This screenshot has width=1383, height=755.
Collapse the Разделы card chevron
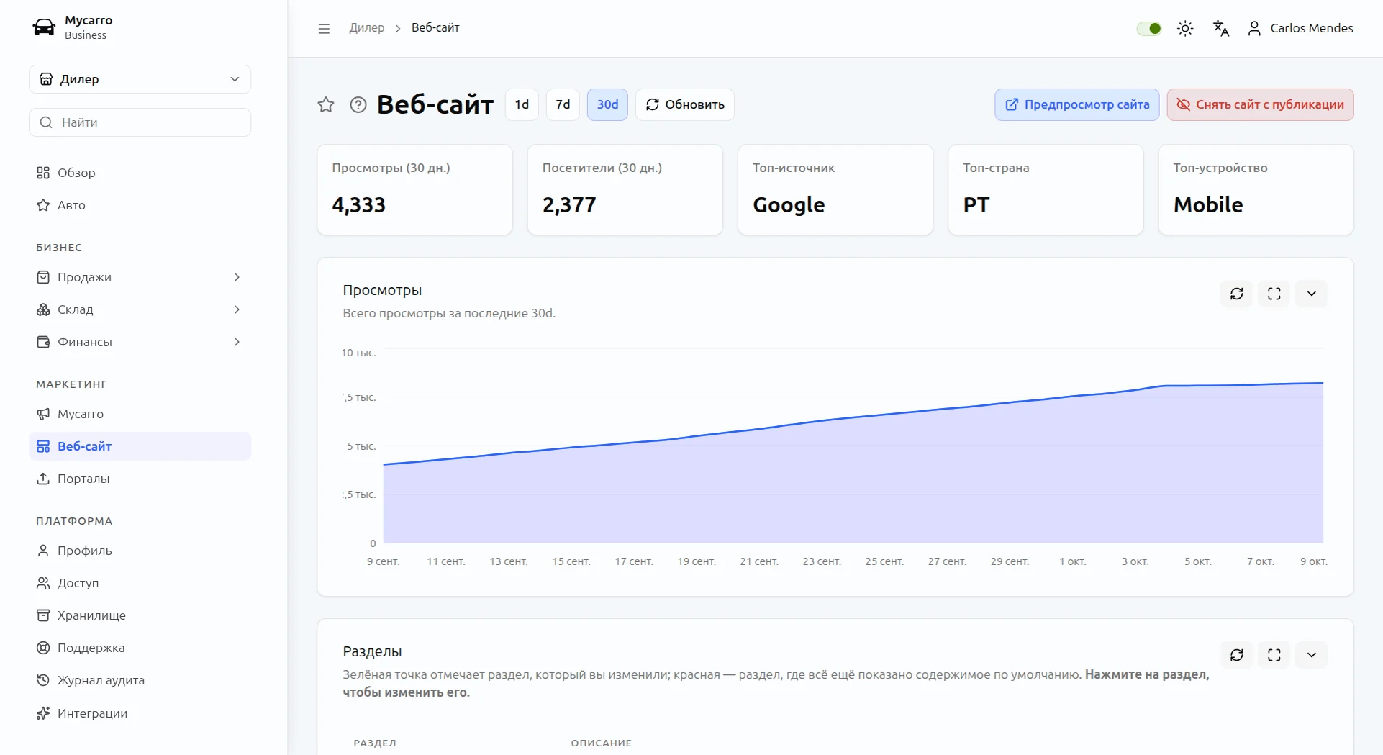pyautogui.click(x=1312, y=655)
